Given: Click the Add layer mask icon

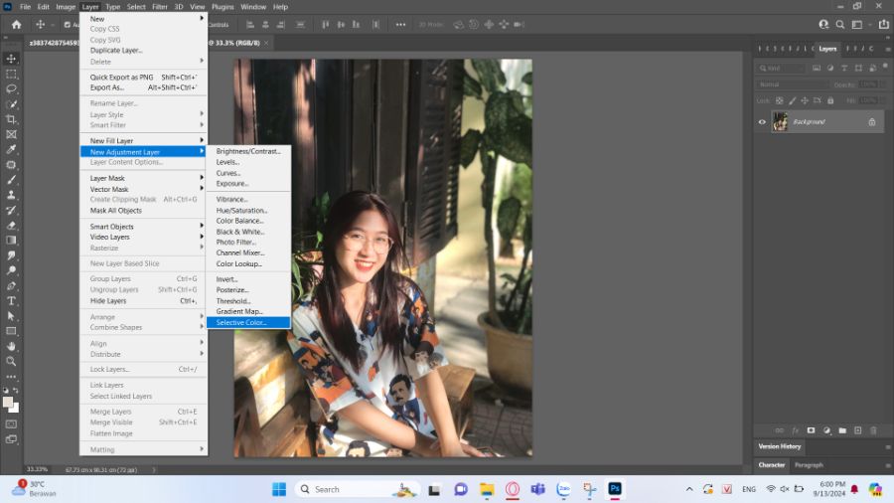Looking at the screenshot, I should [811, 430].
